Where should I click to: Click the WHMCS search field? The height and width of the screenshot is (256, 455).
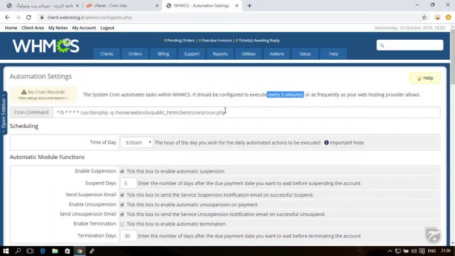coord(409,45)
